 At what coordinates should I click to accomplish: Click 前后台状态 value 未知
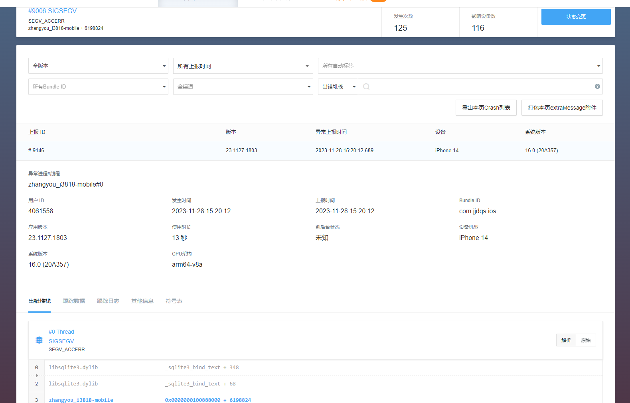(x=322, y=238)
